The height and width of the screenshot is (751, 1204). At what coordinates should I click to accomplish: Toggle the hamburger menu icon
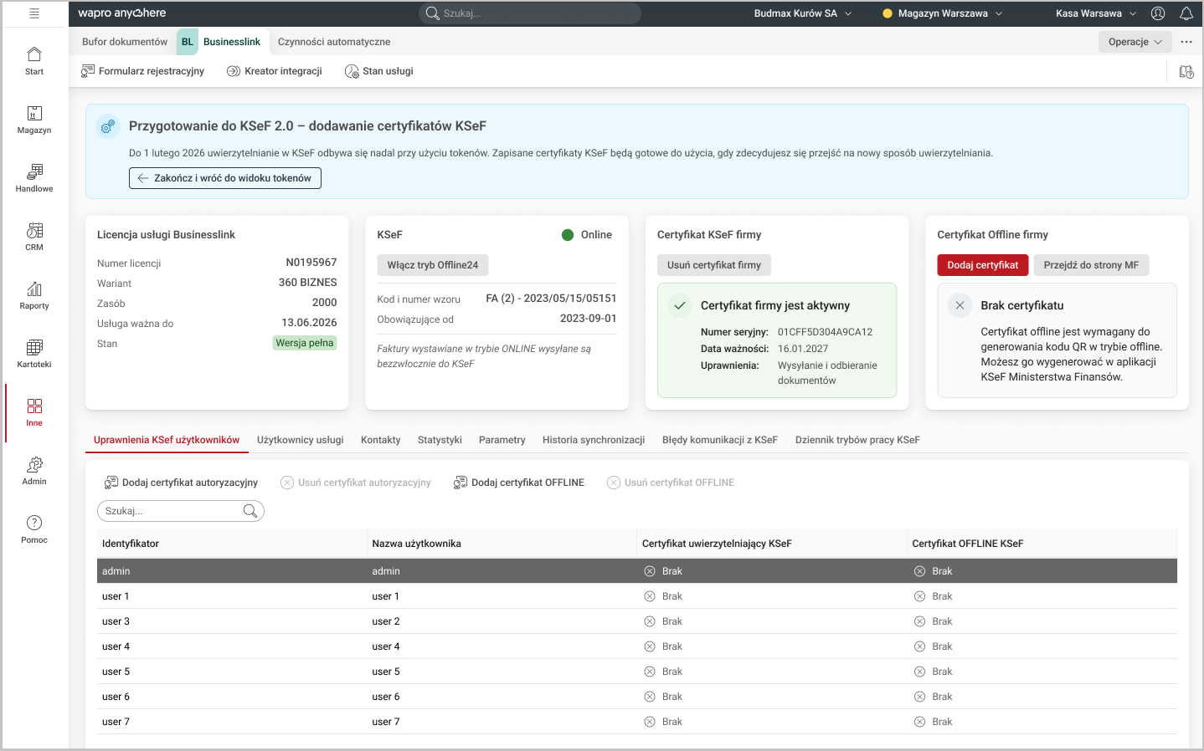(x=34, y=13)
